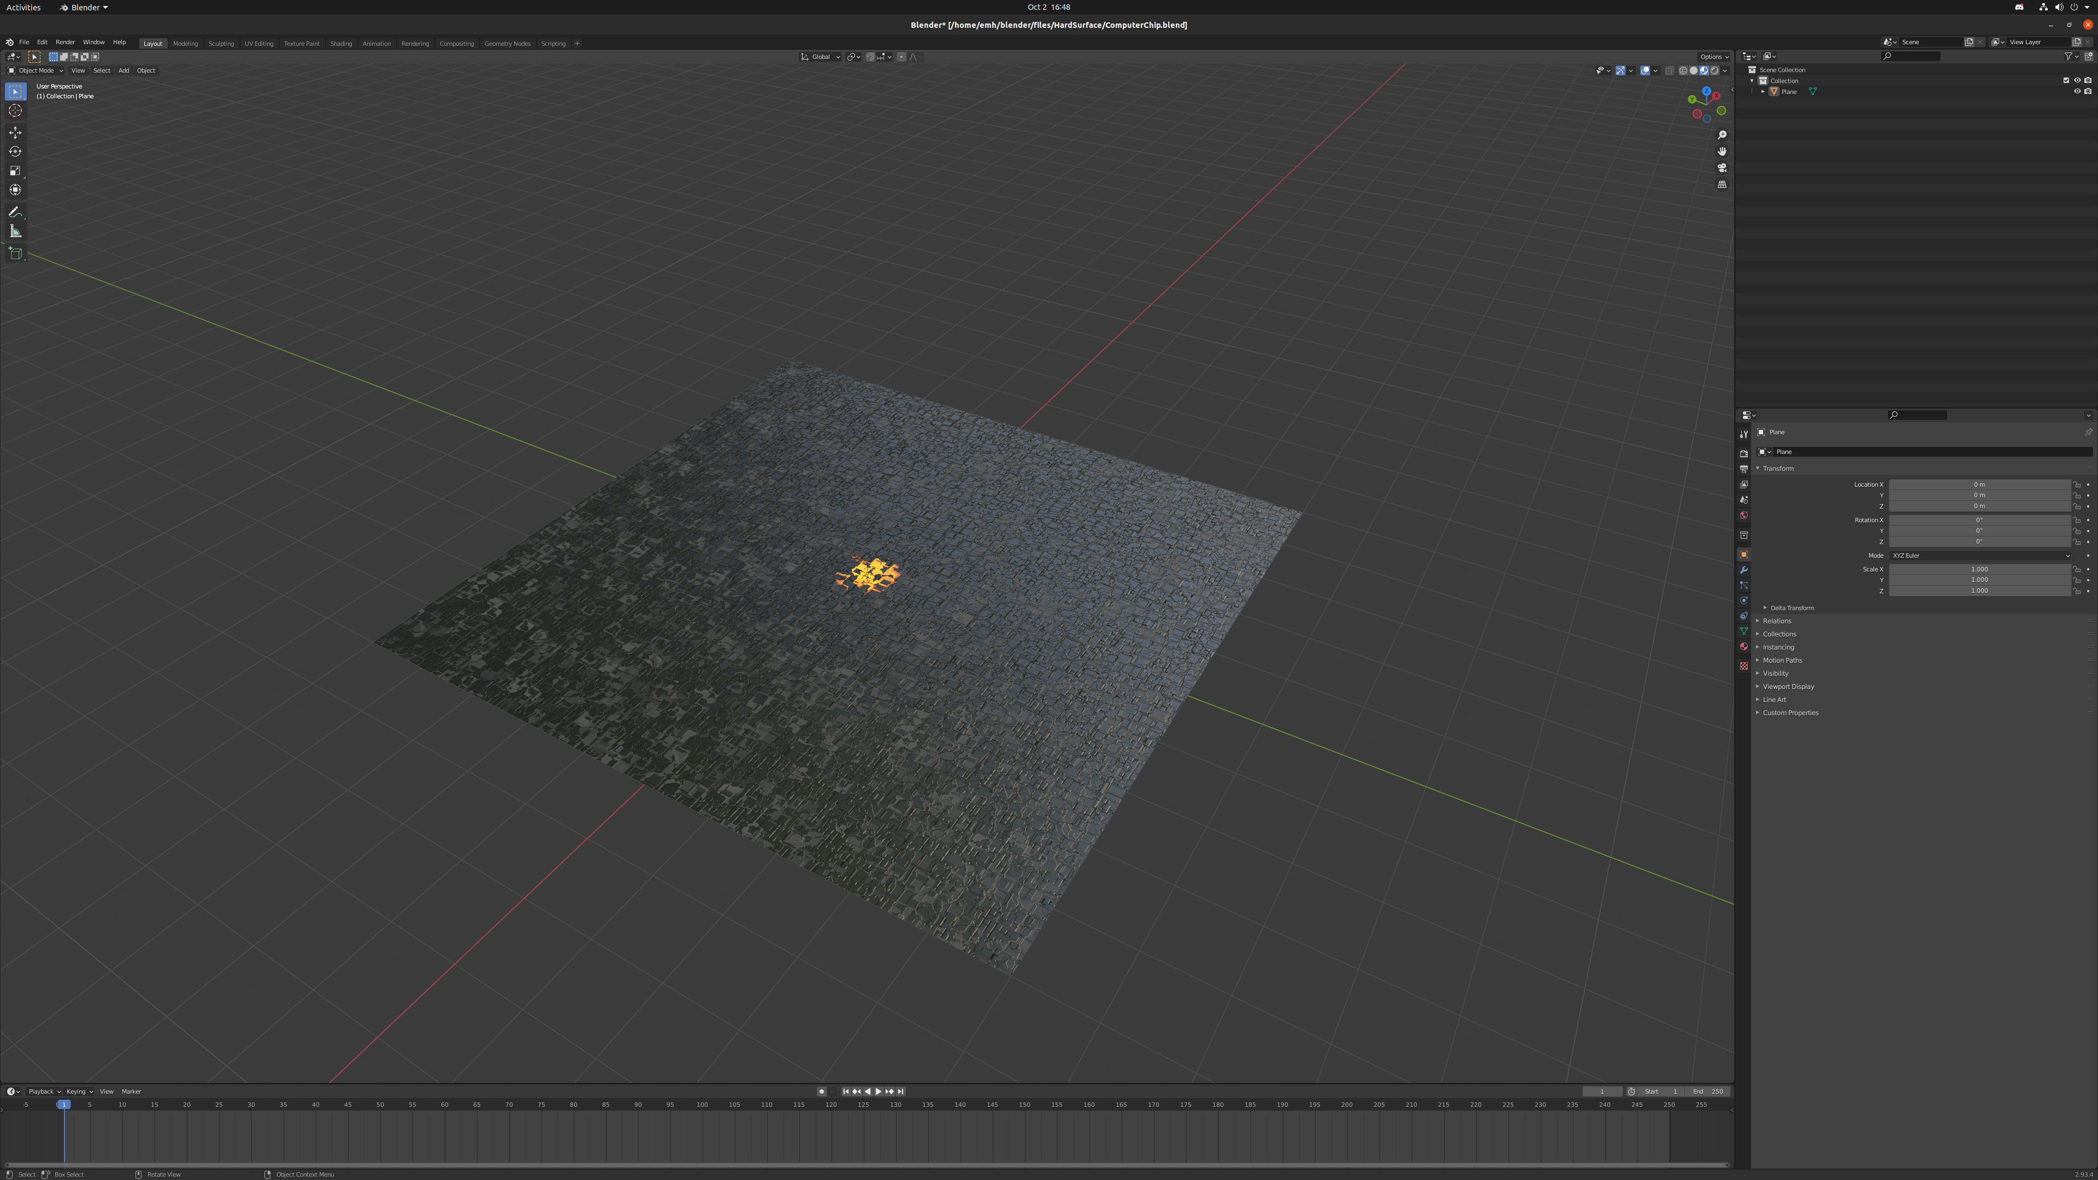Open the File menu
This screenshot has height=1180, width=2098.
tap(23, 43)
